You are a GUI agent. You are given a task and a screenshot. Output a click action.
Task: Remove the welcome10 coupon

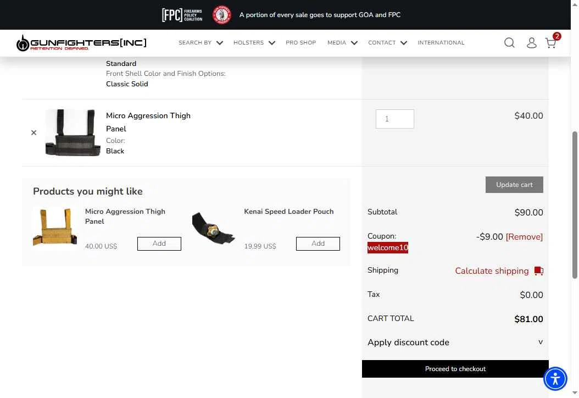tap(524, 237)
